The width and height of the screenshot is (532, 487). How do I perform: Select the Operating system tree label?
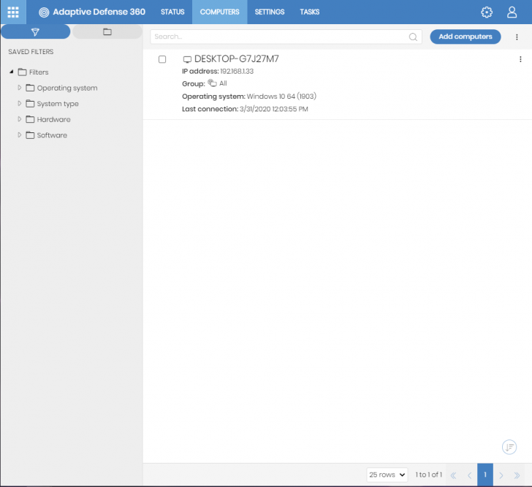(67, 88)
